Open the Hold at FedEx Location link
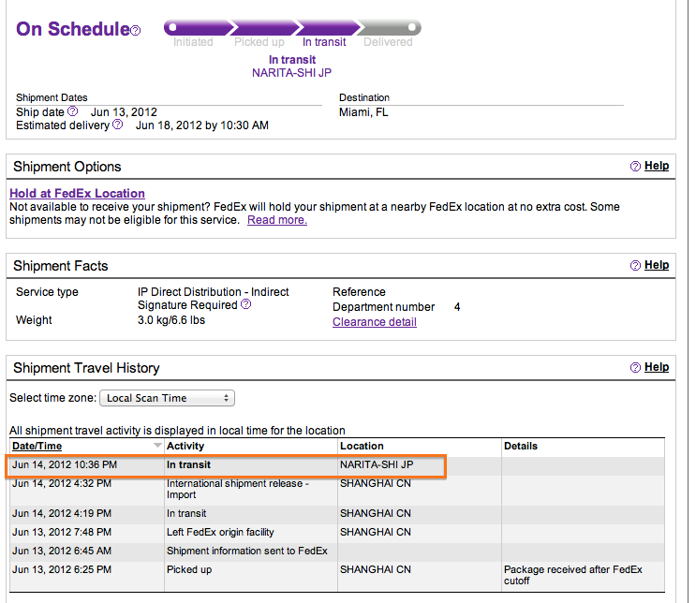The image size is (696, 603). [77, 194]
